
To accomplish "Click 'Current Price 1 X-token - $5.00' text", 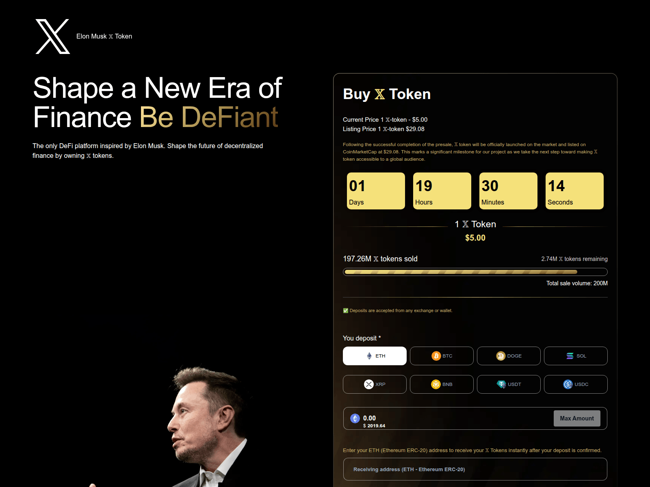I will coord(385,120).
